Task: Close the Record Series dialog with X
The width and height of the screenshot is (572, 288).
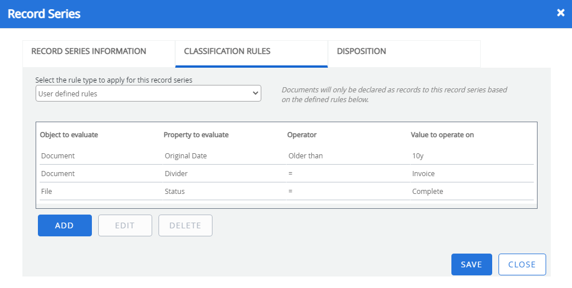Action: (561, 13)
